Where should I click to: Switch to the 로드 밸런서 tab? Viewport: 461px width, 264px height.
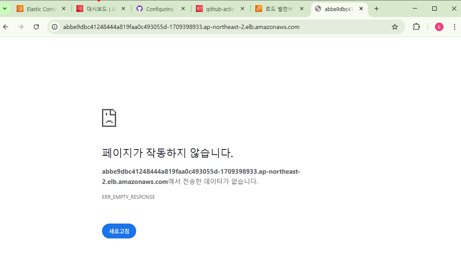[279, 9]
